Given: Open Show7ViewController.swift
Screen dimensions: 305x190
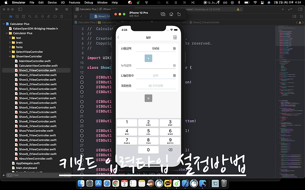Looking at the screenshot, I should (x=36, y=131).
